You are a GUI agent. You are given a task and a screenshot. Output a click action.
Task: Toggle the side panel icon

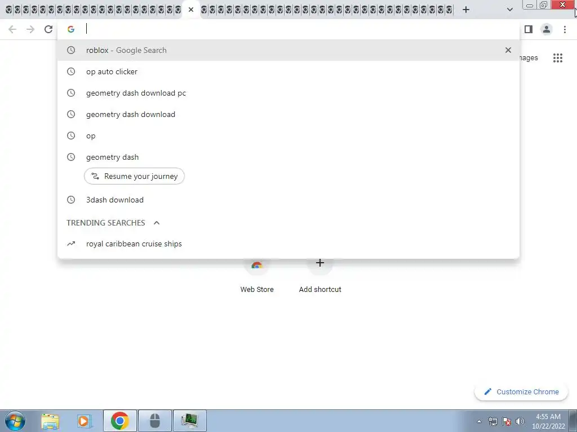[x=529, y=29]
